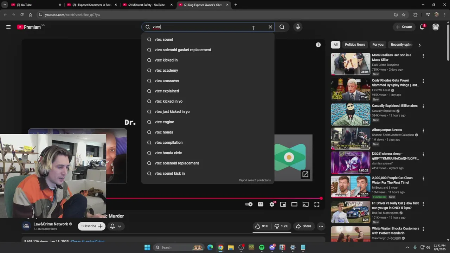Expand the notification bell dropdown for channel

(x=116, y=226)
